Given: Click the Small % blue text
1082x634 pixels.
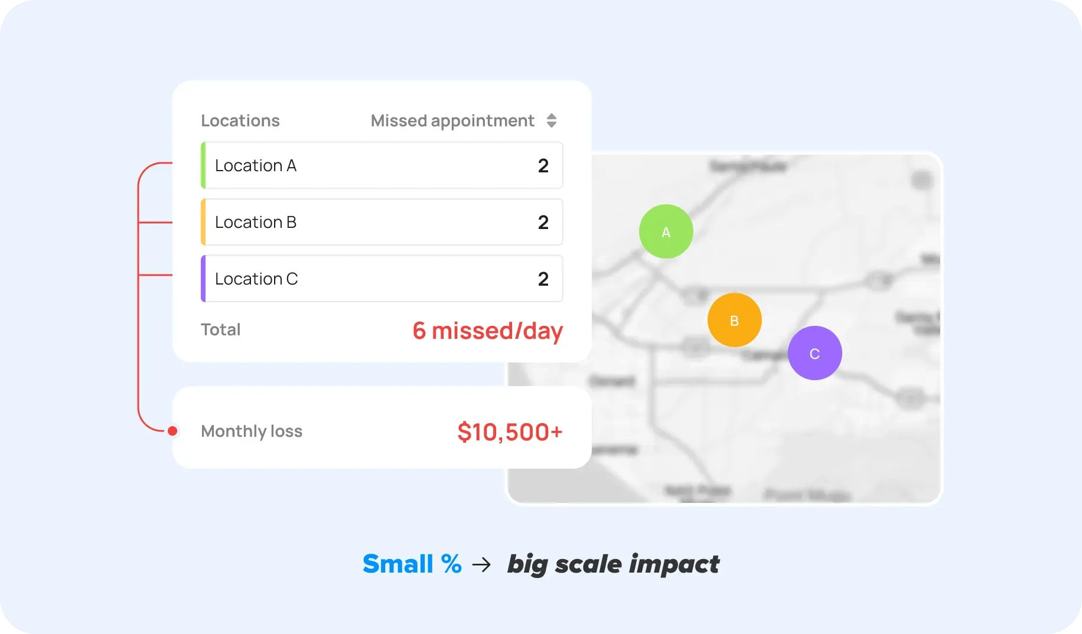Looking at the screenshot, I should click(412, 564).
